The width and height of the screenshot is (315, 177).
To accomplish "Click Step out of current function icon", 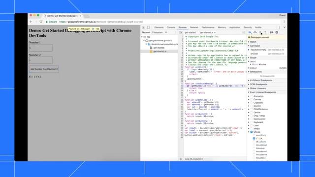I will click(x=265, y=32).
